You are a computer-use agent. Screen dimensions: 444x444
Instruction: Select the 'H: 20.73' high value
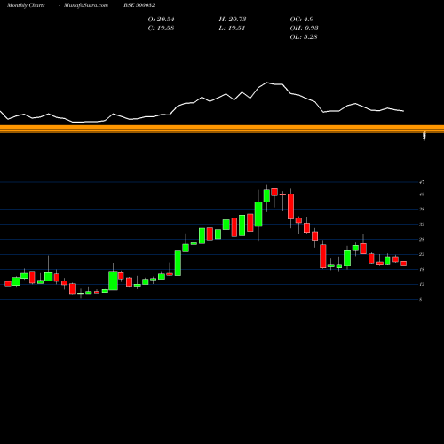233,20
